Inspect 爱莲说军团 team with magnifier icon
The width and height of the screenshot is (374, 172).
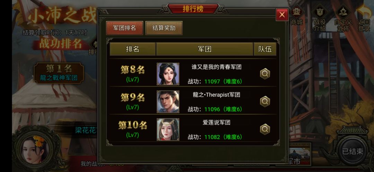[265, 130]
